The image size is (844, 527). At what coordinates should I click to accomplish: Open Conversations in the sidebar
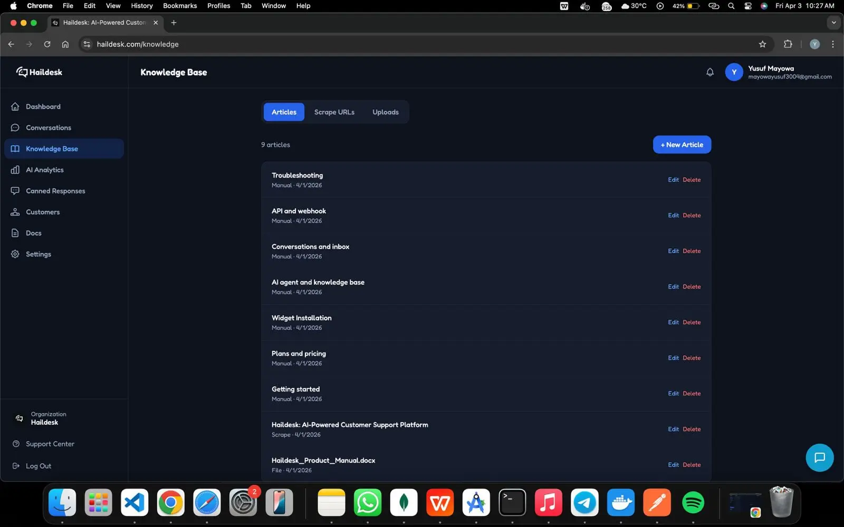coord(64,128)
